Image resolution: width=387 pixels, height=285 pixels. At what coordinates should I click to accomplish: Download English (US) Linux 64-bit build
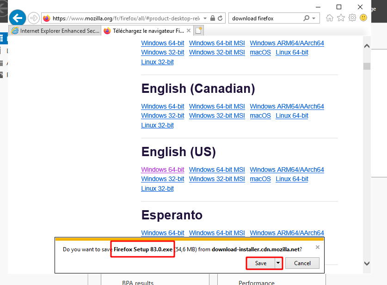point(292,179)
